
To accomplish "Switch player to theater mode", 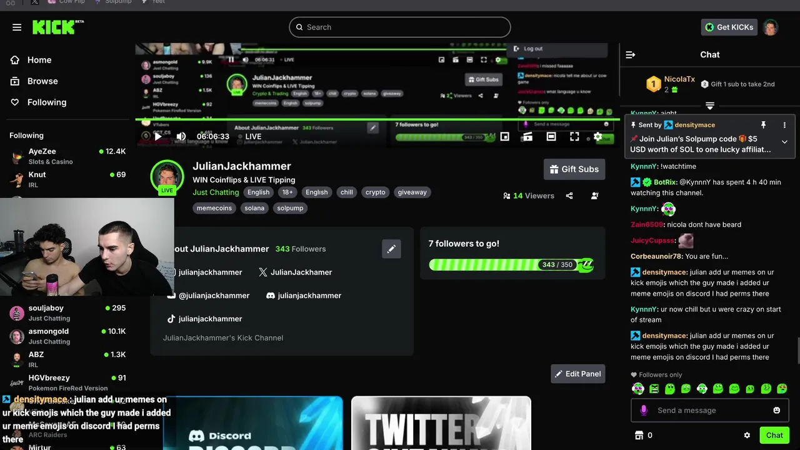I will [551, 136].
